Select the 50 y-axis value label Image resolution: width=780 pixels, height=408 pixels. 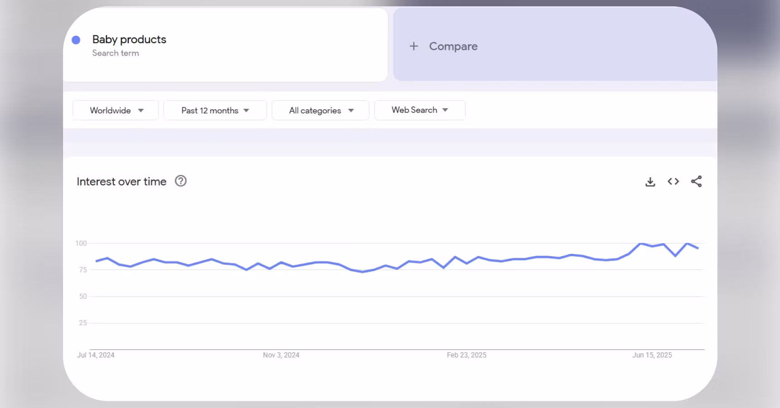click(x=83, y=296)
